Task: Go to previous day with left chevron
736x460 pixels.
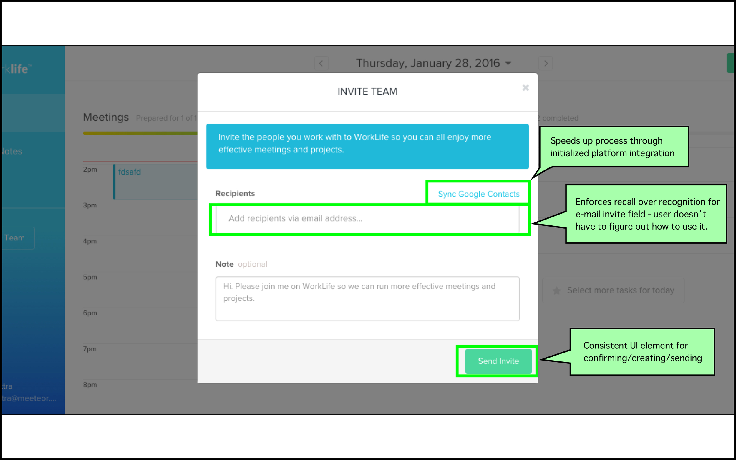Action: (x=321, y=63)
